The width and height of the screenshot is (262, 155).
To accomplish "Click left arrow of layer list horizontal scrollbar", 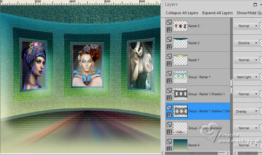I will [x=163, y=153].
